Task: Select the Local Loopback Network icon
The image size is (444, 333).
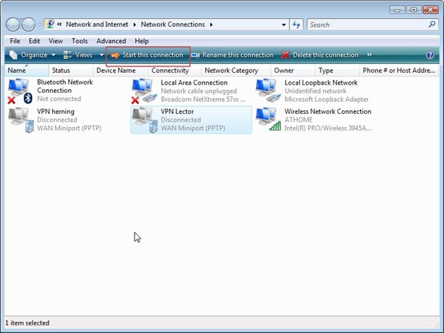Action: point(268,91)
